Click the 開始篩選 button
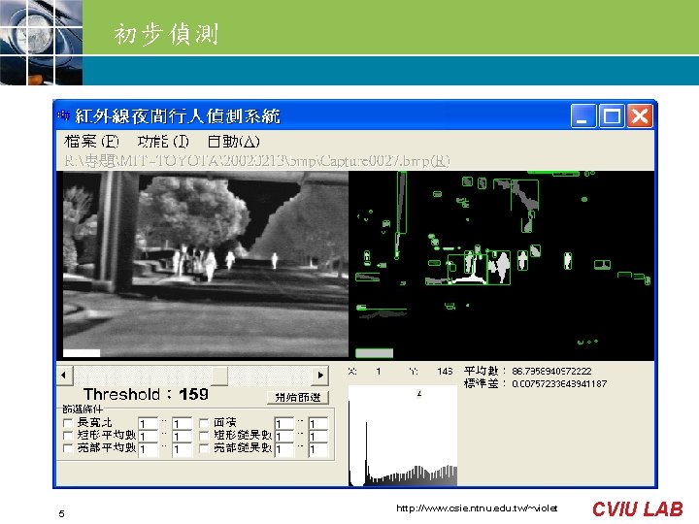 (298, 397)
